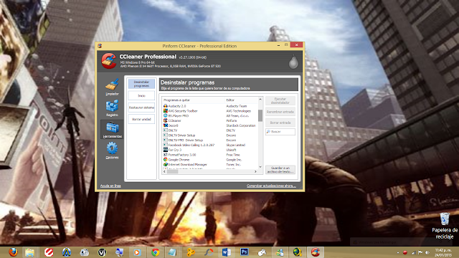Open the Borrar unidad tab
The width and height of the screenshot is (459, 258).
coord(141,120)
